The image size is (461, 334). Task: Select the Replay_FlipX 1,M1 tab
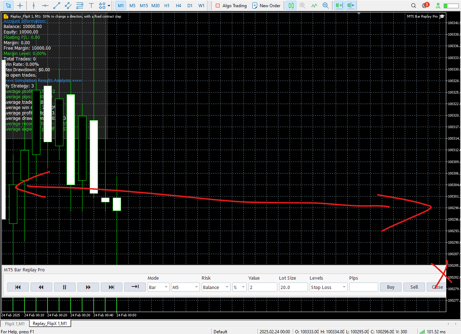tap(50, 324)
